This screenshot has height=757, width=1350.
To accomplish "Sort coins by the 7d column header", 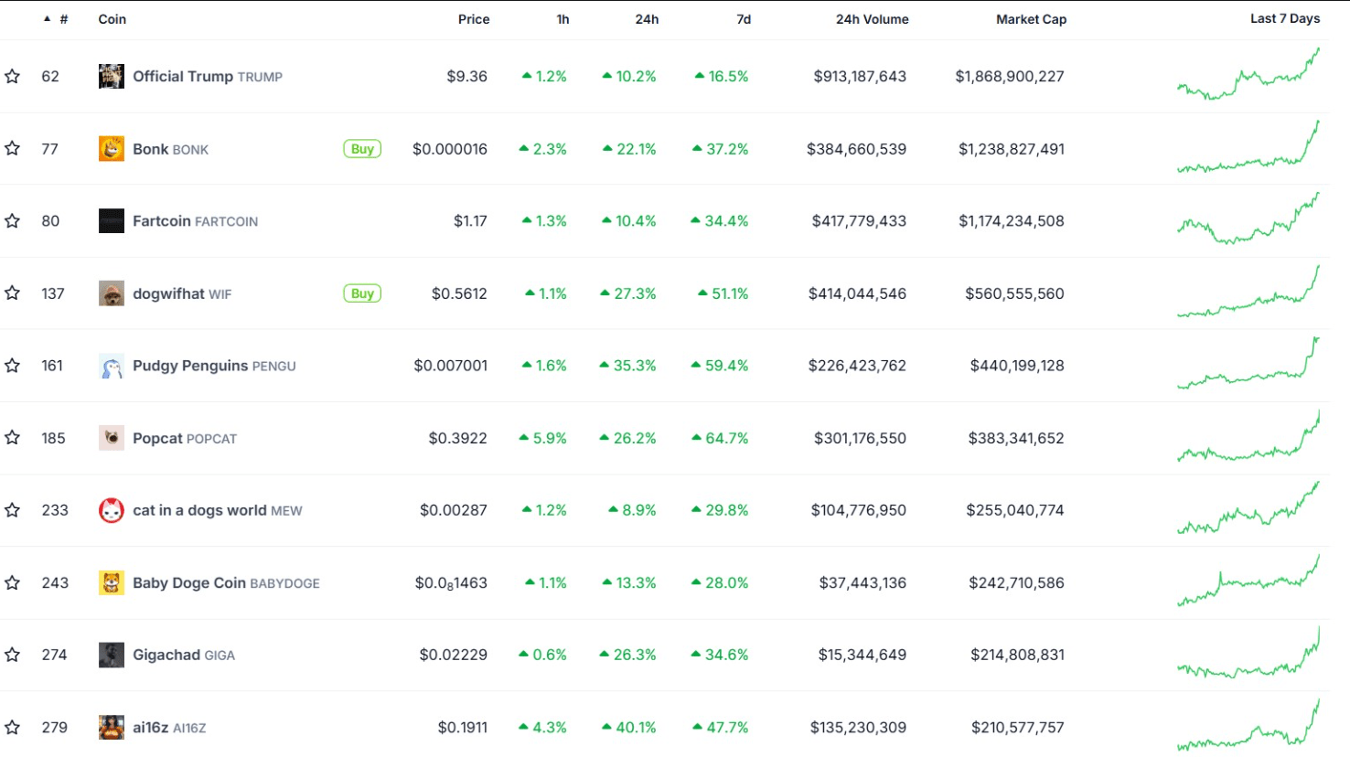I will tap(744, 19).
